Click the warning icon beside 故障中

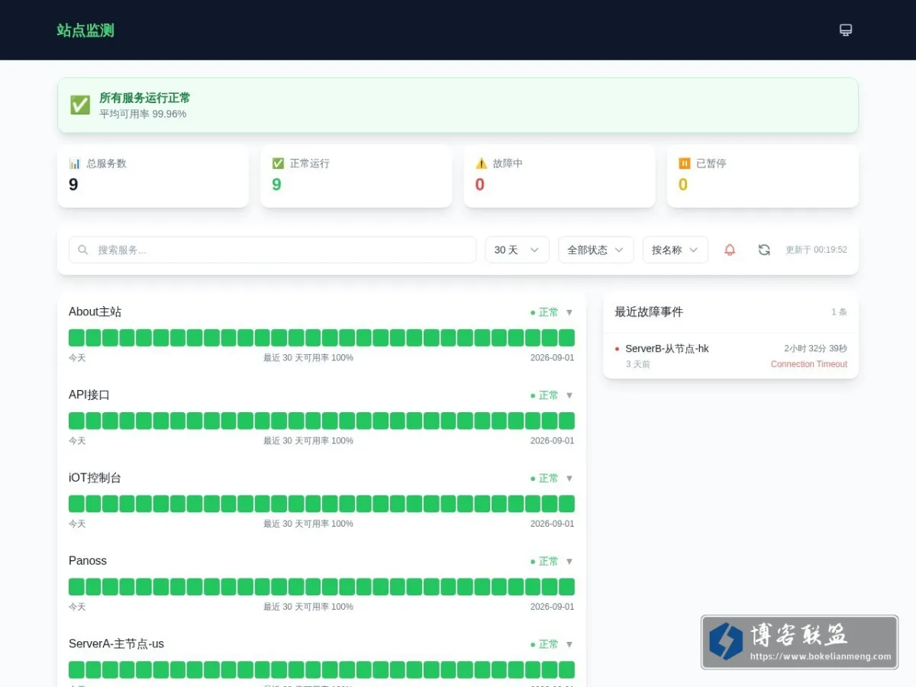tap(481, 163)
